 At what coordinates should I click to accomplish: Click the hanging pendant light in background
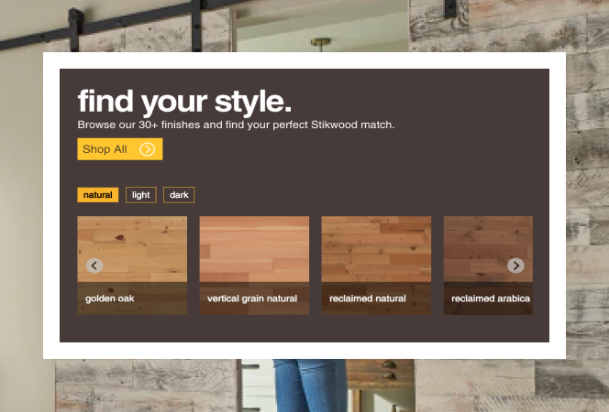click(321, 43)
